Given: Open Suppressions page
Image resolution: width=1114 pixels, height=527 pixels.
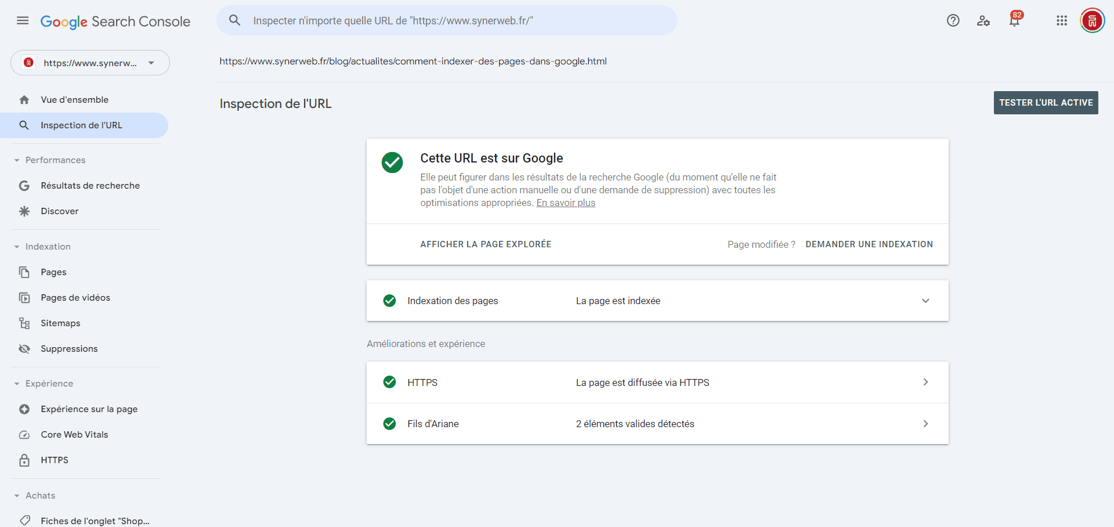Looking at the screenshot, I should tap(84, 349).
